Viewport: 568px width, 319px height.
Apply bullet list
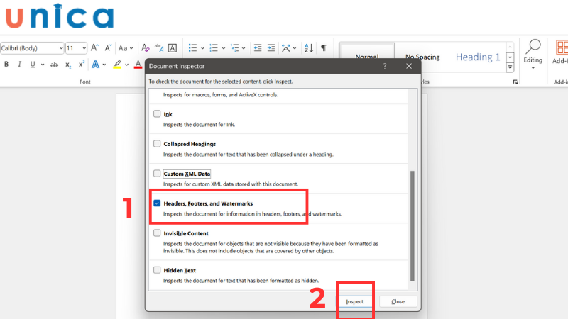[192, 47]
